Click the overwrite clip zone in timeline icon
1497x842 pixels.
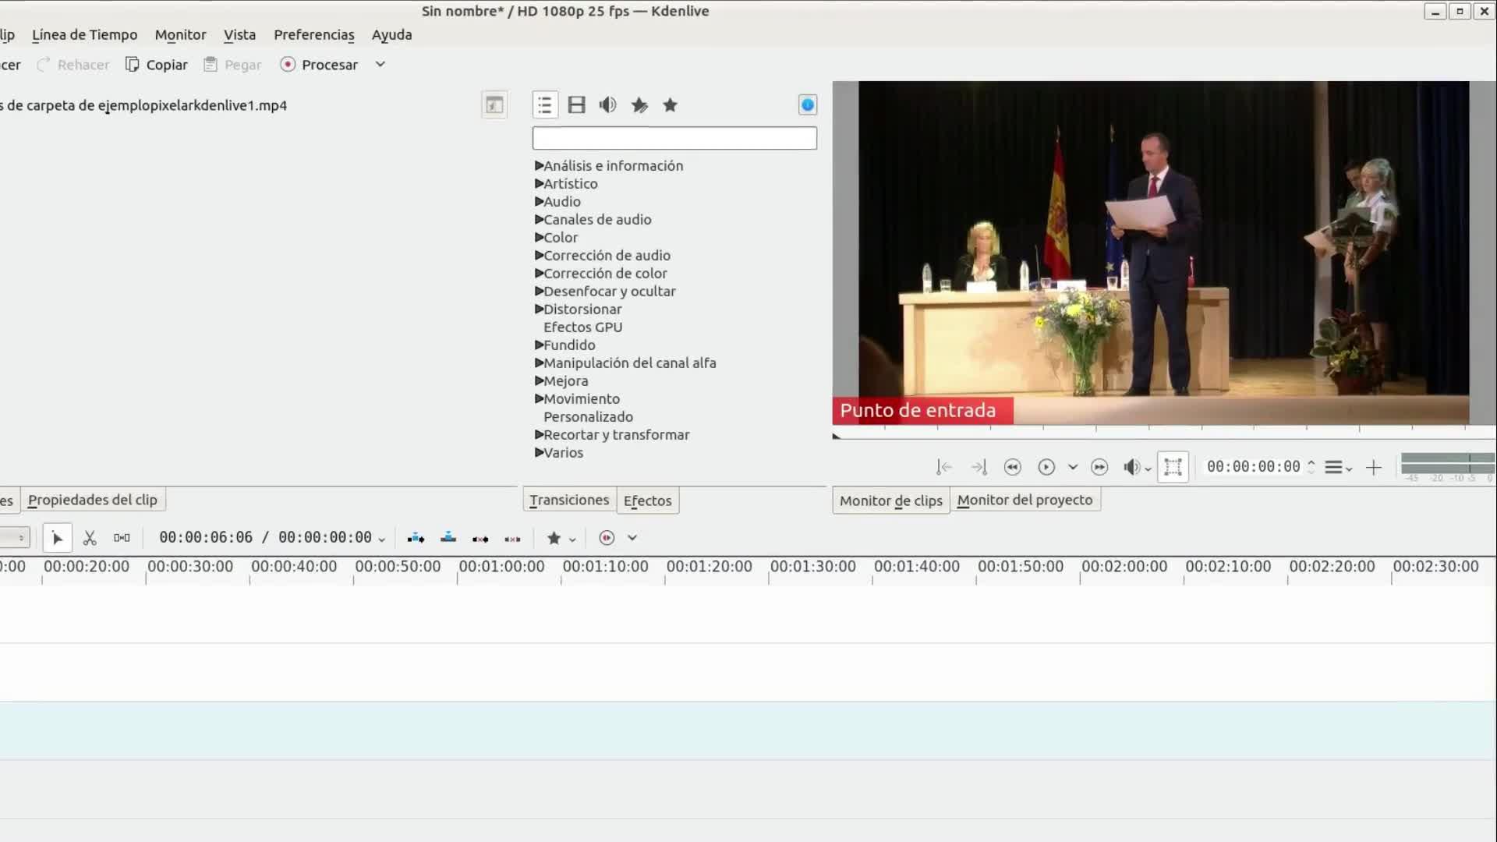(448, 538)
